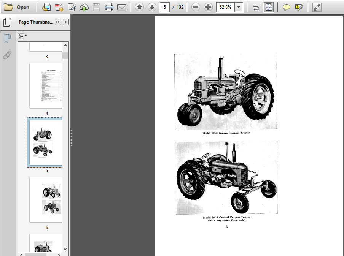Expand the panel with right arrow
This screenshot has height=256, width=344.
[66, 22]
